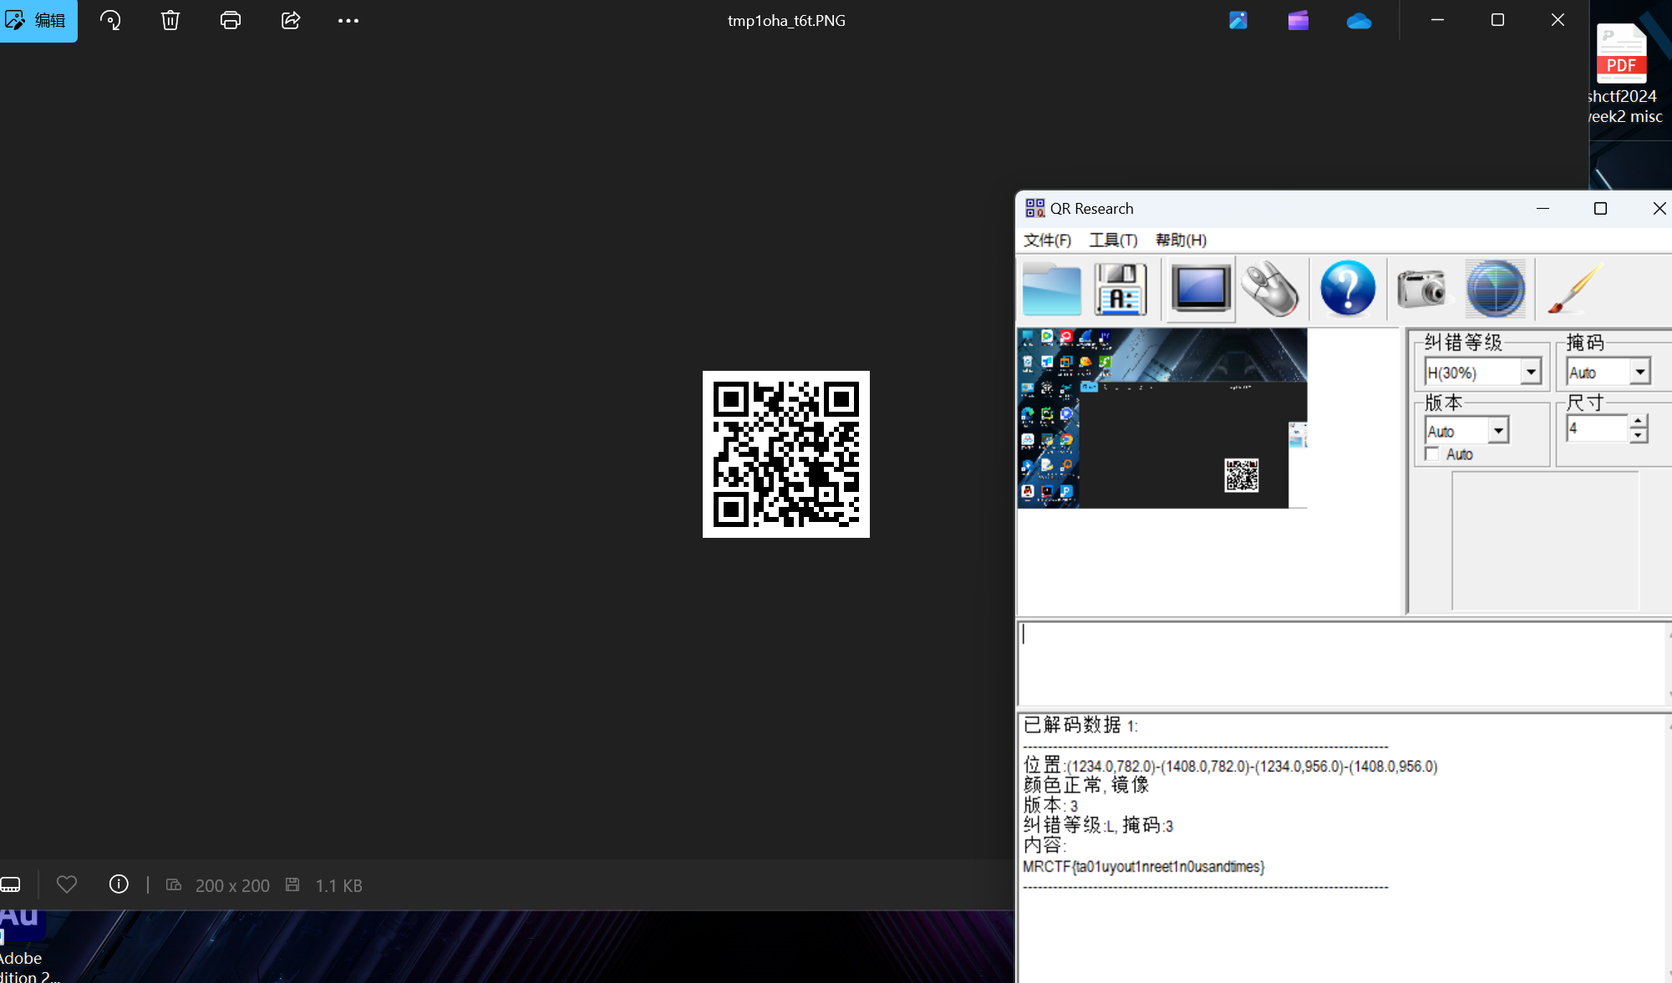Open the Adobe Audition desktop icon
The image size is (1672, 983).
23,945
